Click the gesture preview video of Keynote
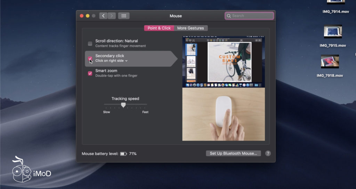 click(224, 62)
